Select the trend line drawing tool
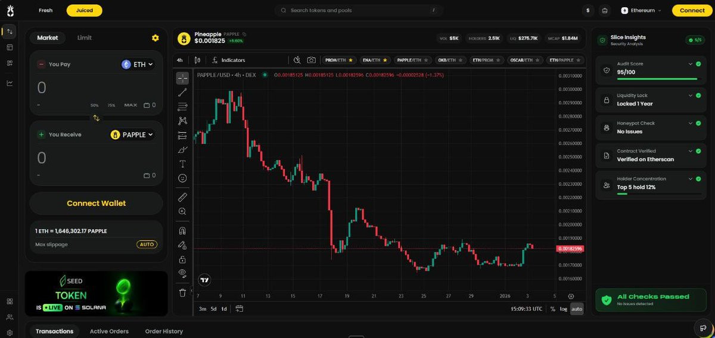The width and height of the screenshot is (715, 338). (182, 92)
